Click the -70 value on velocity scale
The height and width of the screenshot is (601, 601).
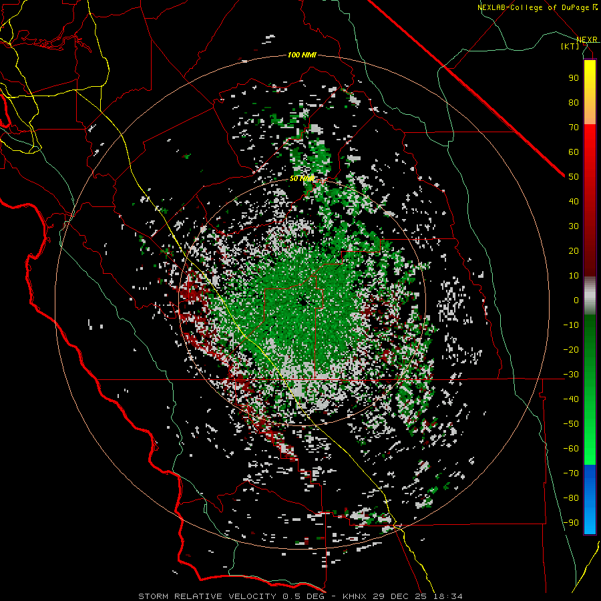point(571,473)
